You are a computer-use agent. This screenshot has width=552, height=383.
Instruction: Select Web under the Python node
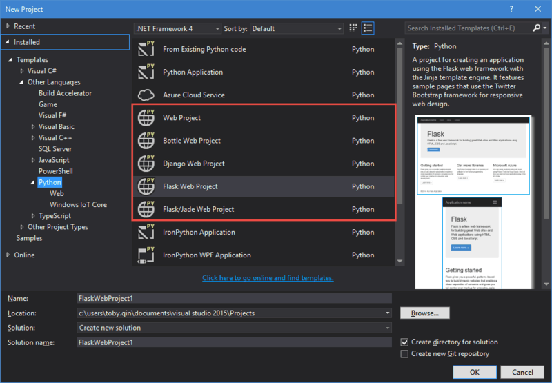point(57,194)
